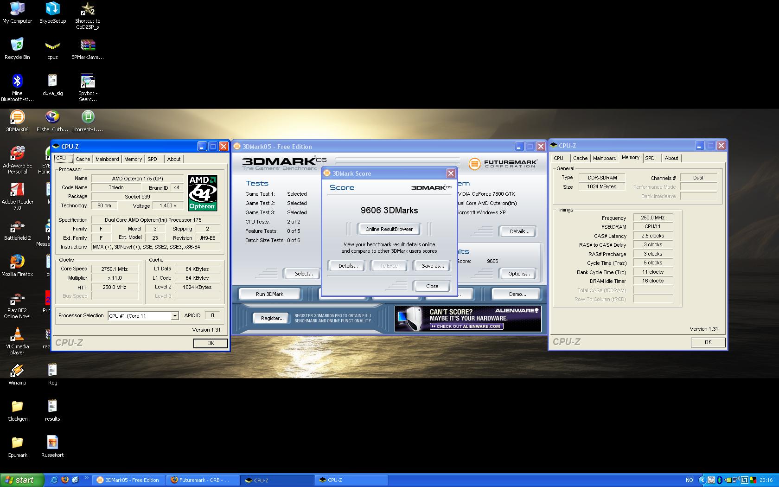This screenshot has width=779, height=487.
Task: Click Save as in score dialog
Action: point(433,266)
